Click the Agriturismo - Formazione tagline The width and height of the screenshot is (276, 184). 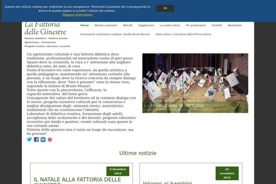(40, 42)
